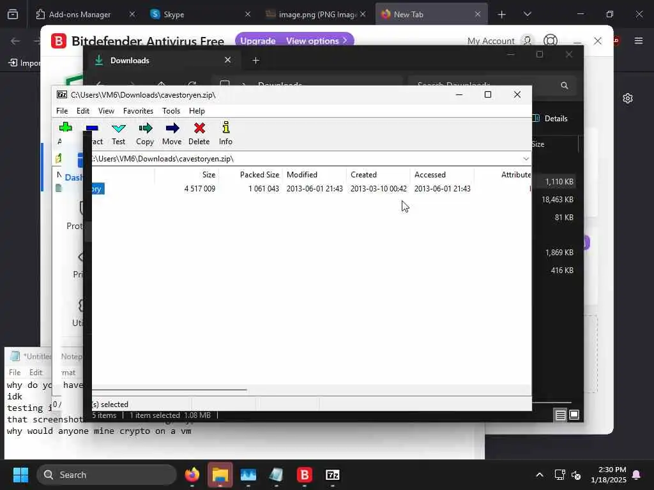Open the Tools menu in 7-Zip
The height and width of the screenshot is (490, 654).
pos(171,111)
